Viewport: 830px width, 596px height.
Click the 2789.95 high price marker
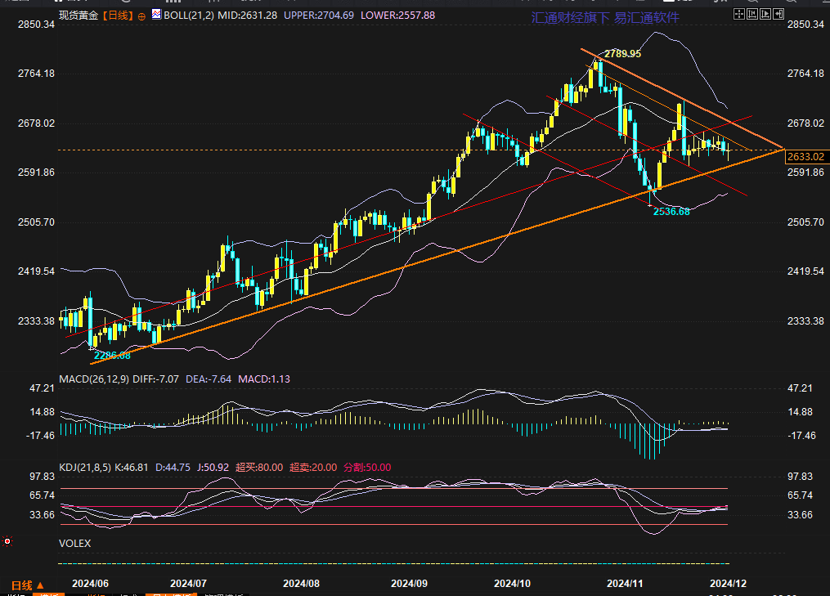click(x=622, y=53)
